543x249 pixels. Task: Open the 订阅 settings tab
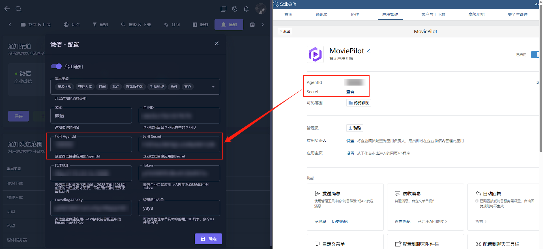coord(172,25)
